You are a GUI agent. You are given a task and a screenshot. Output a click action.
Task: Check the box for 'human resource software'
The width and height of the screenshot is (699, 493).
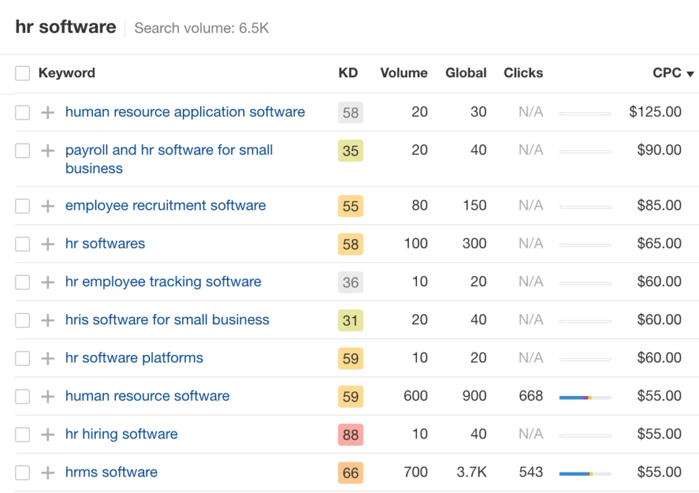[23, 397]
